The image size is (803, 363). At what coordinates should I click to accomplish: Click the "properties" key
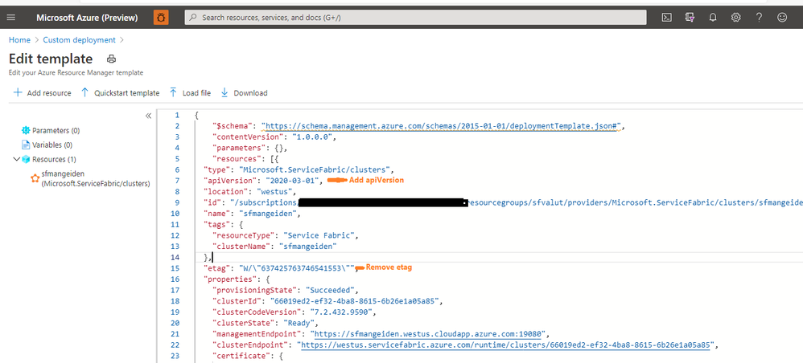tap(229, 279)
